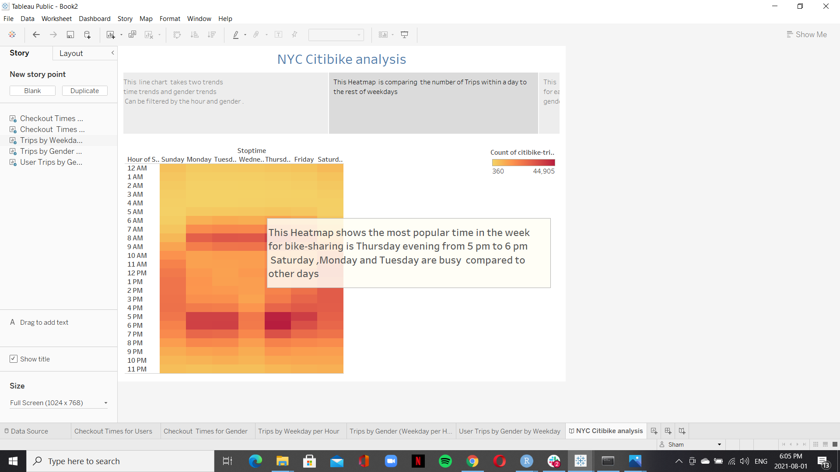Open Netflix from the taskbar
Viewport: 840px width, 472px height.
(x=418, y=461)
